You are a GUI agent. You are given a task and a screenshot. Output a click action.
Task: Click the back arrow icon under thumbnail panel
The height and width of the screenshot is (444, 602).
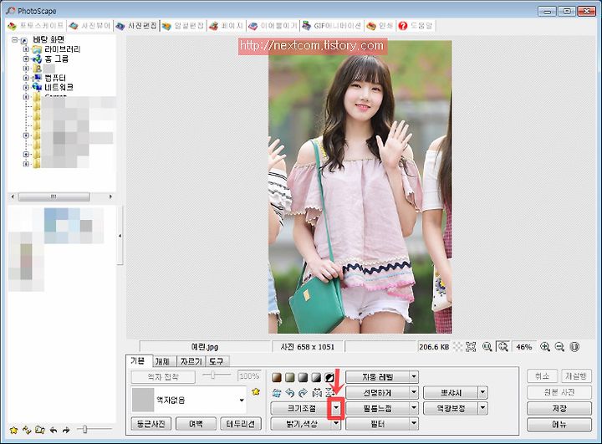click(x=53, y=430)
